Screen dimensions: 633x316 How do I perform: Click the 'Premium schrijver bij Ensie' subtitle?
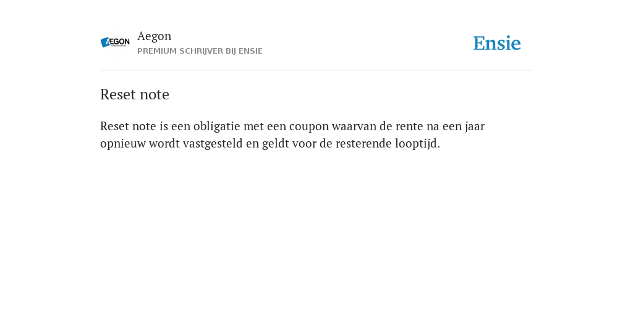tap(200, 51)
